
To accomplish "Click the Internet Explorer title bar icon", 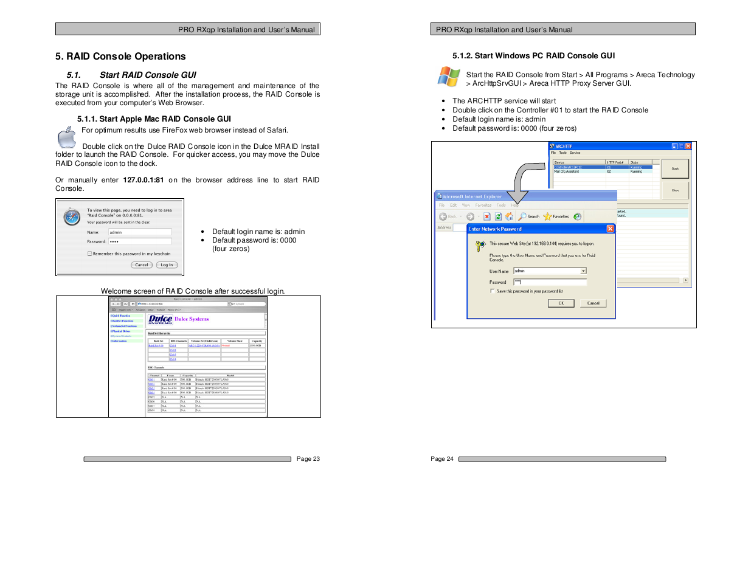I will coord(439,196).
